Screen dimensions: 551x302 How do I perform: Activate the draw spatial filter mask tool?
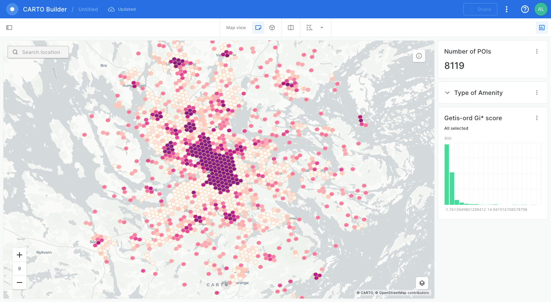tap(310, 28)
